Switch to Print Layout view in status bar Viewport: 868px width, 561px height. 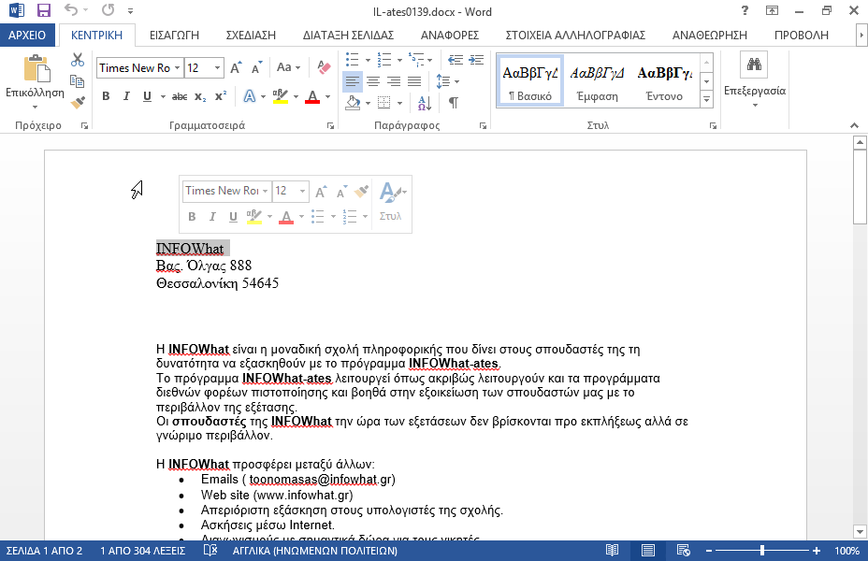point(647,551)
